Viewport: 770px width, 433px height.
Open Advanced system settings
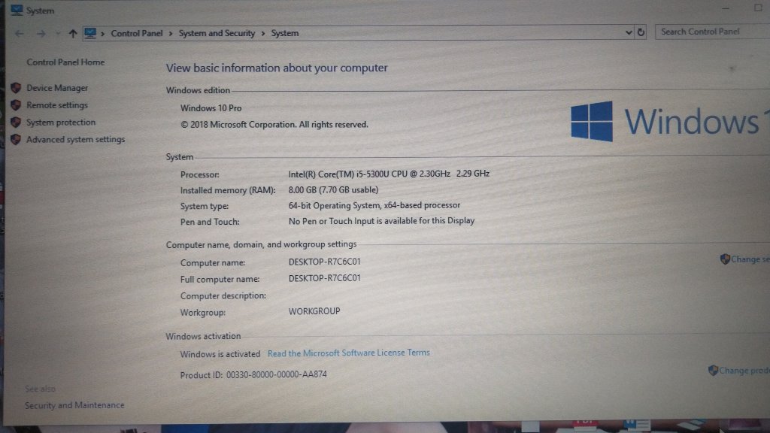tap(76, 139)
